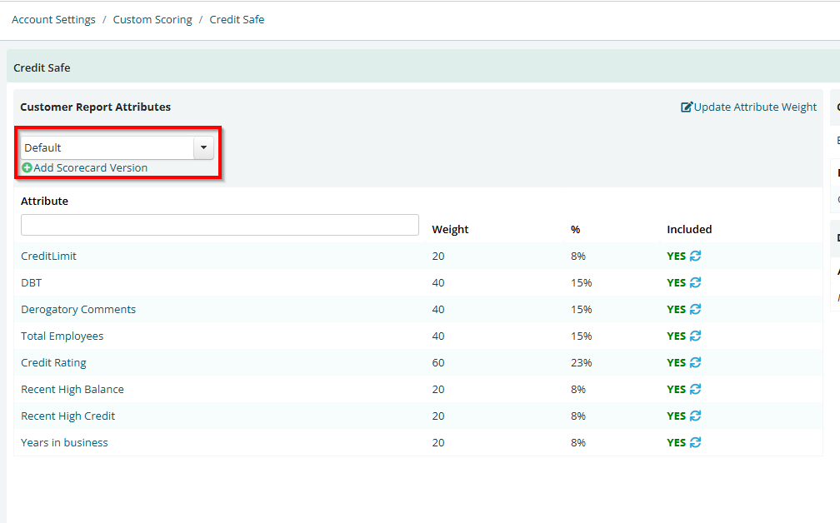
Task: Click the dropdown arrow next to Default
Action: click(203, 147)
